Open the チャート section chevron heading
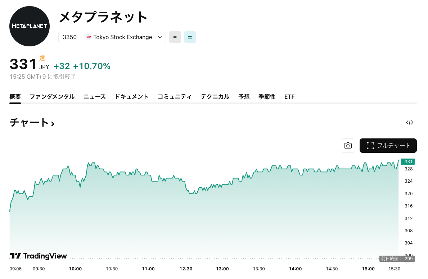428x279 pixels. point(32,123)
